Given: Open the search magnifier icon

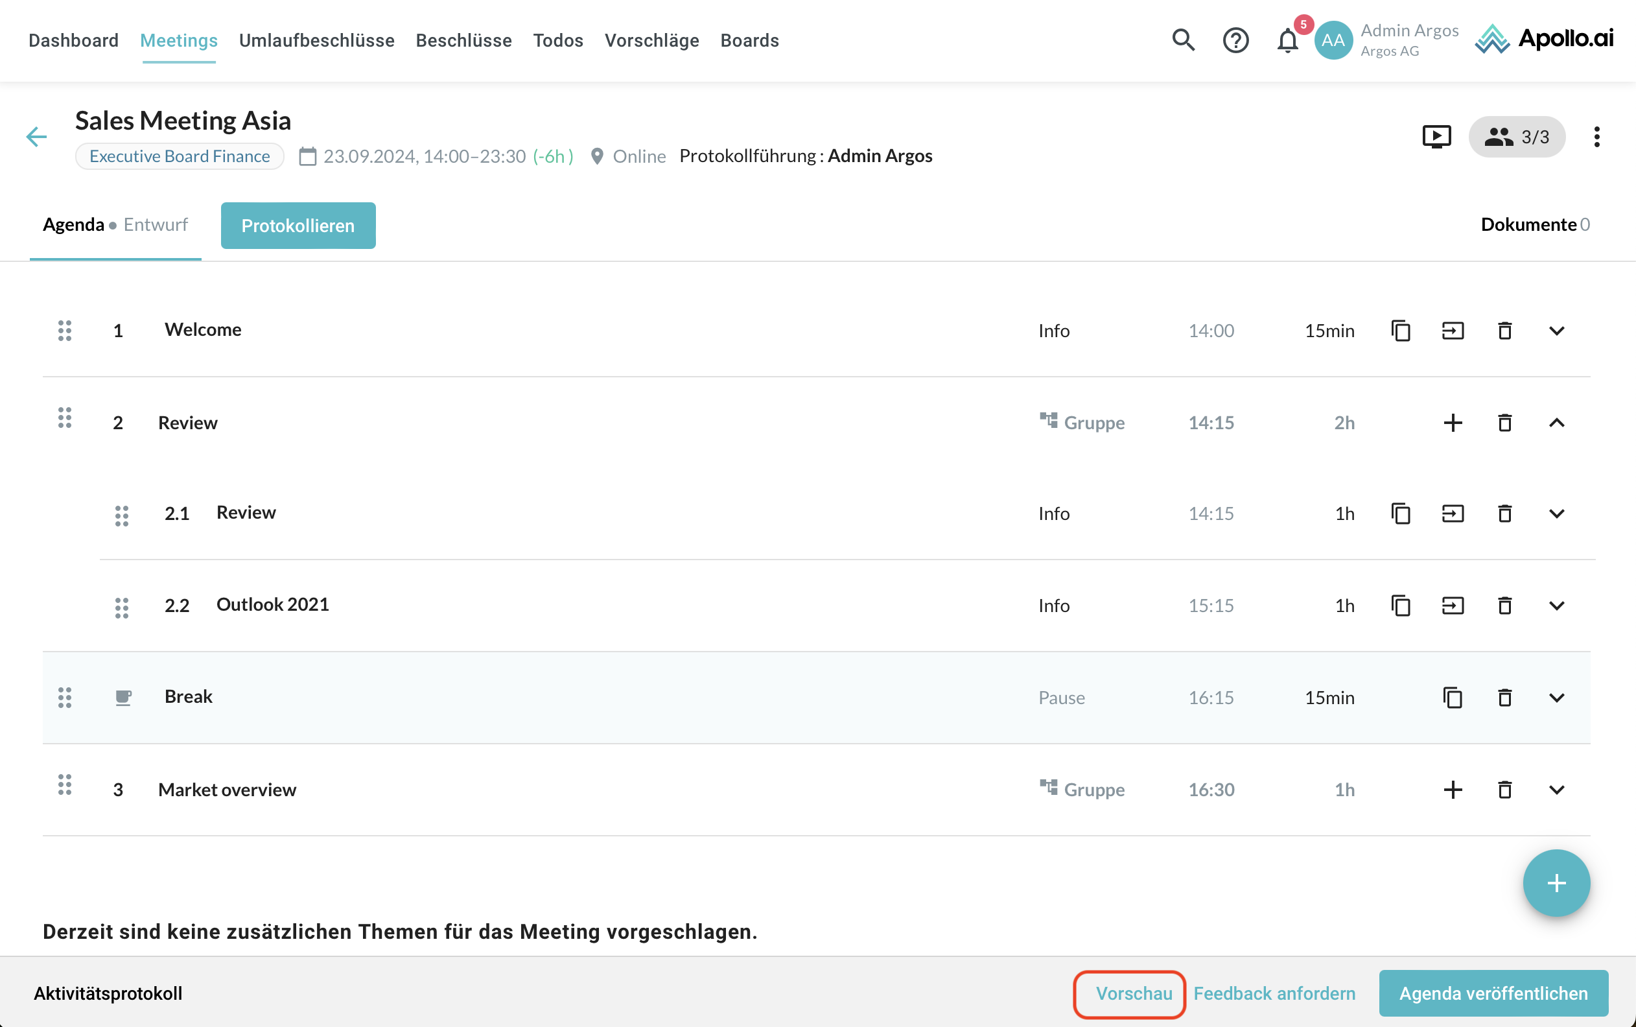Looking at the screenshot, I should pos(1182,40).
